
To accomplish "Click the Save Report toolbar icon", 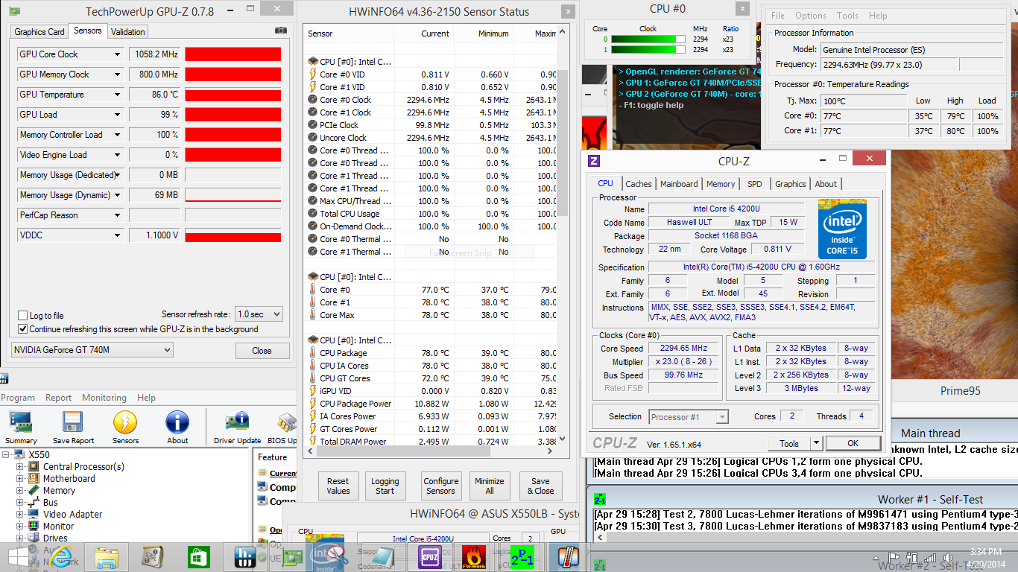I will [x=73, y=428].
